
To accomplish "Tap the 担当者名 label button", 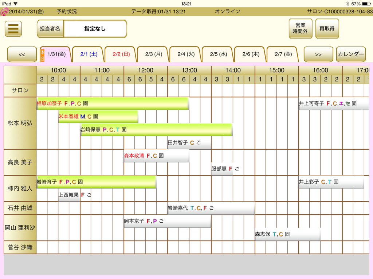I will click(x=50, y=29).
